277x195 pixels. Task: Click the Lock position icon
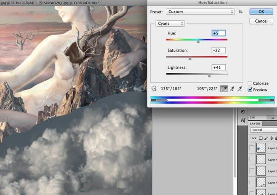coord(271,138)
